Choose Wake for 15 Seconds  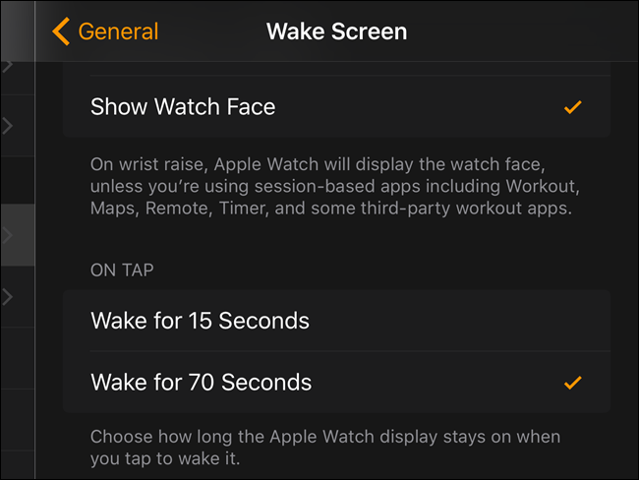[336, 321]
